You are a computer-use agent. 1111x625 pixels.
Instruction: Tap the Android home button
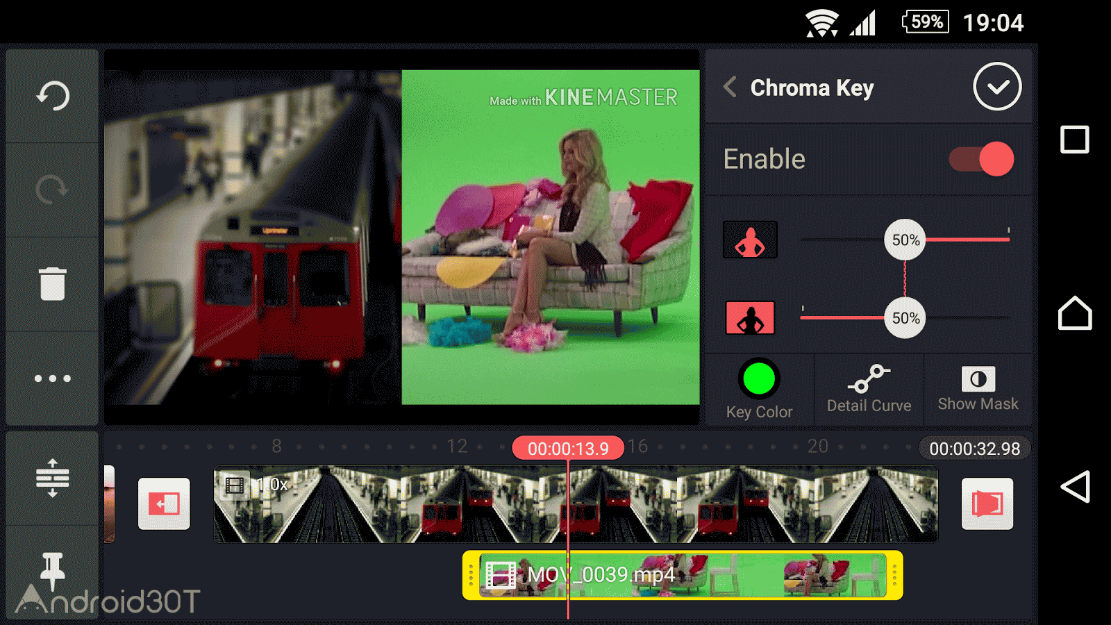1075,313
